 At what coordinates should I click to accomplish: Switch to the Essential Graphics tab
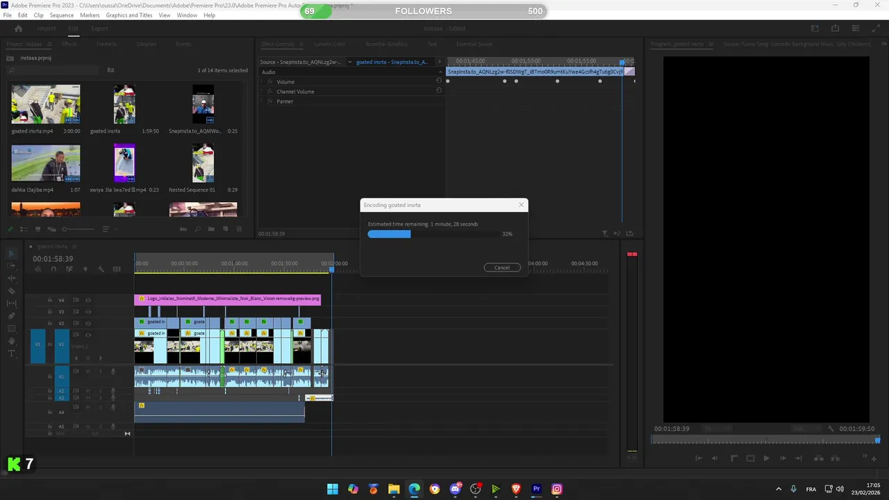[386, 44]
